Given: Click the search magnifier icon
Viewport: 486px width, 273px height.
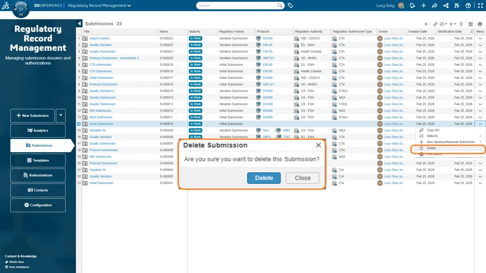Looking at the screenshot, I should click(280, 5).
